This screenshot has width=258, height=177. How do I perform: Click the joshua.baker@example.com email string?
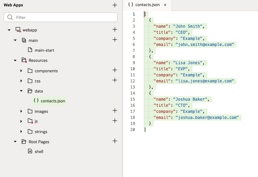click(x=207, y=118)
